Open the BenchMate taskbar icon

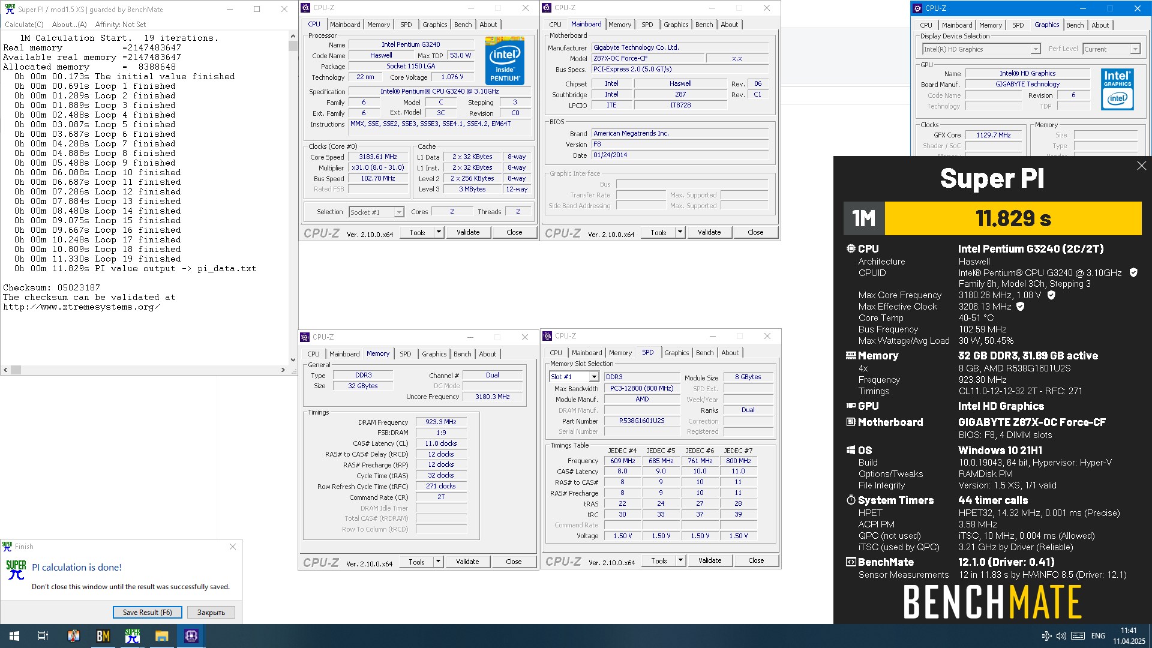[103, 636]
